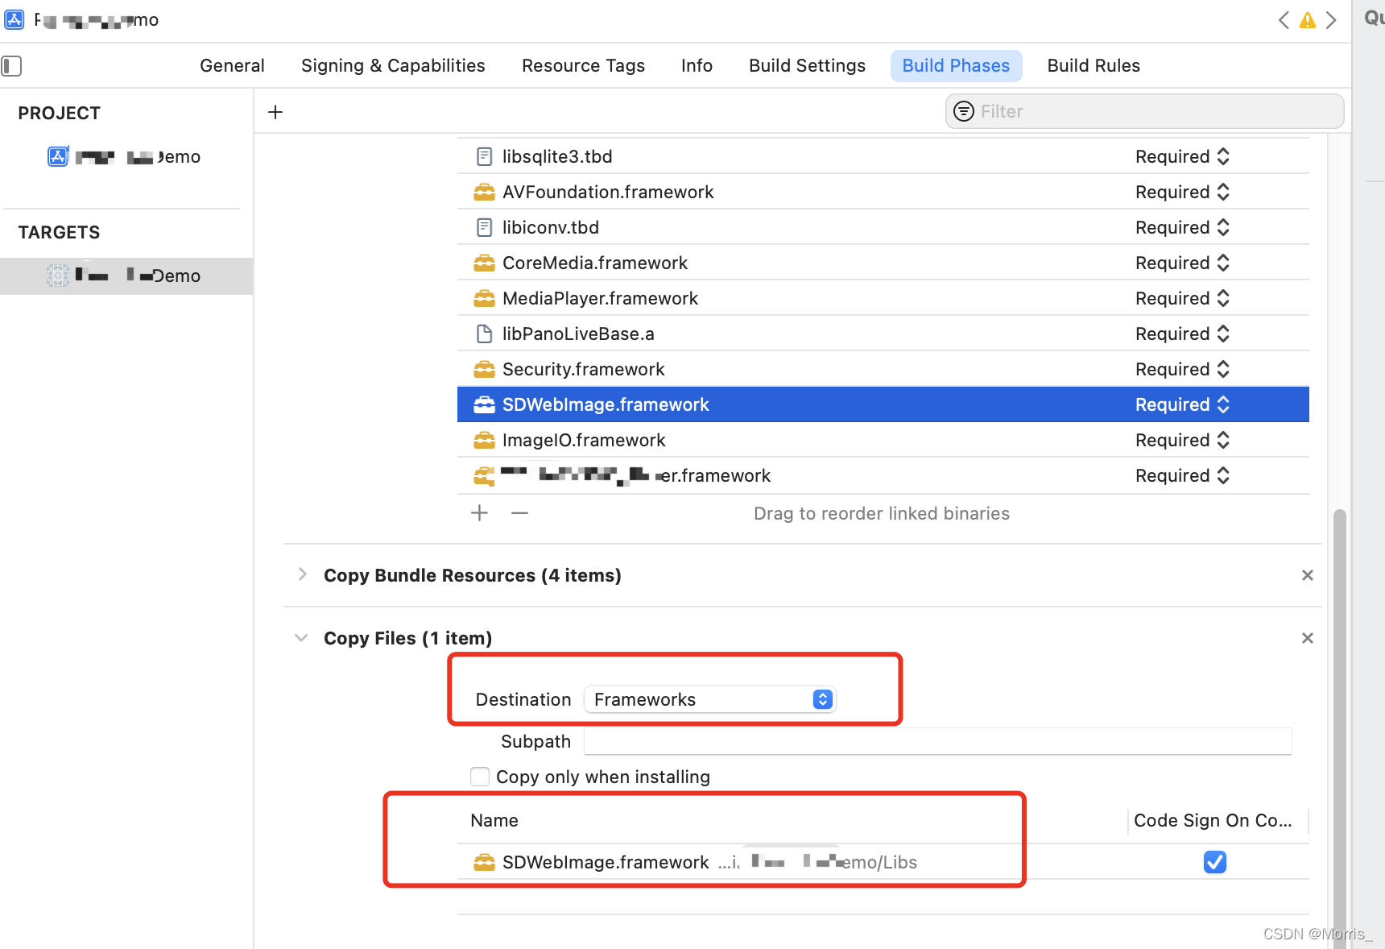Add a linked binary with plus button
1385x949 pixels.
[480, 513]
